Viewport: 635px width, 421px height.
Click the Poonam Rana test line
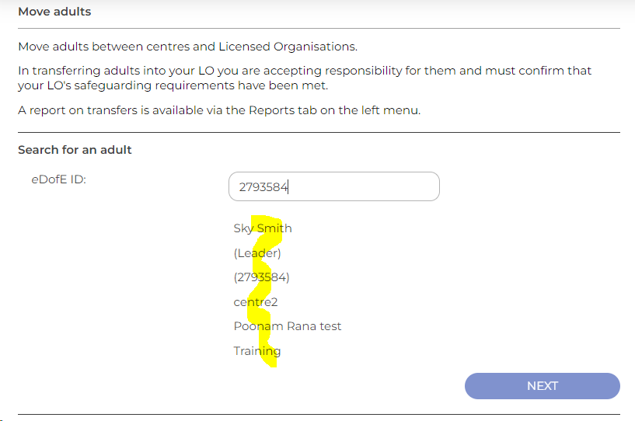[288, 326]
